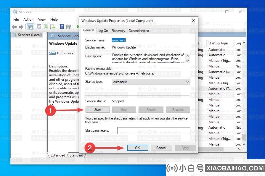This screenshot has height=176, width=265.
Task: Click the services list scroll-up arrow
Action: [244, 43]
